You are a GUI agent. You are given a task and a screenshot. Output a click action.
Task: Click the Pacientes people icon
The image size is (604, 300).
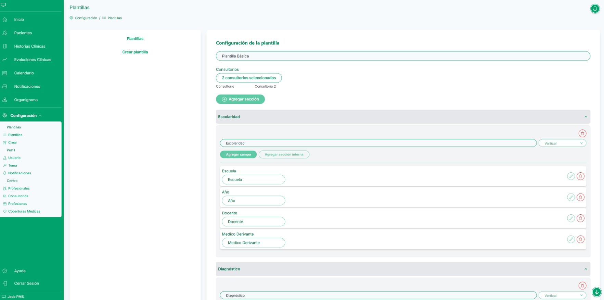(x=5, y=33)
